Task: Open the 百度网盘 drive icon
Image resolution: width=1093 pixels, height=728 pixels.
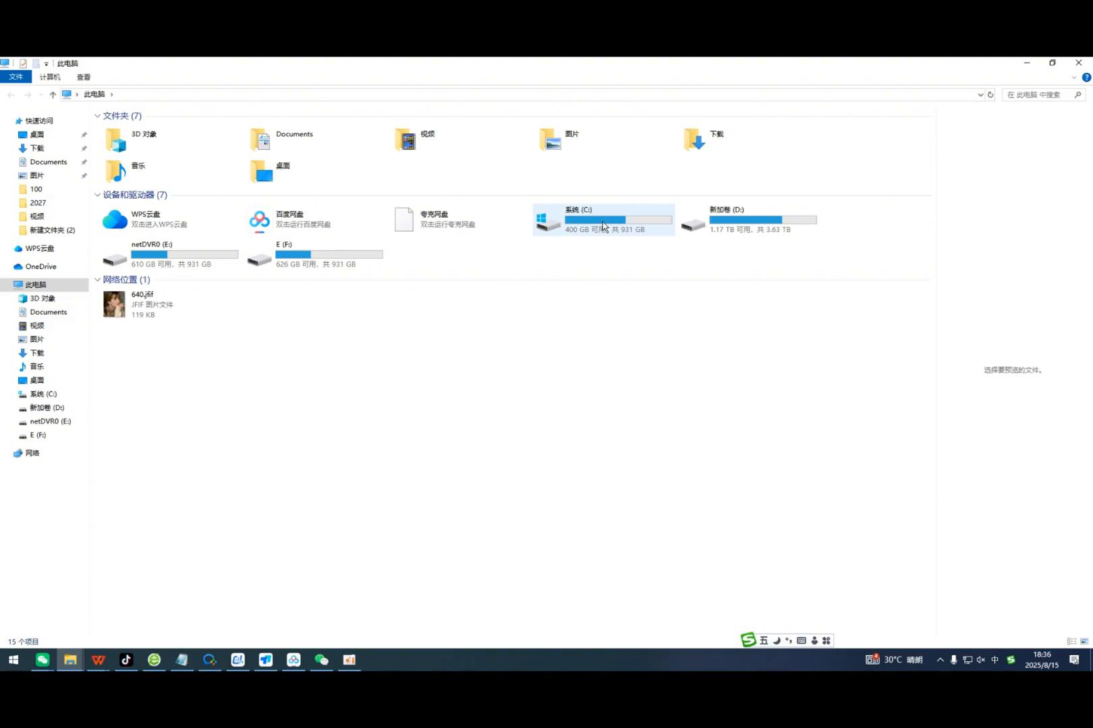Action: click(x=259, y=220)
